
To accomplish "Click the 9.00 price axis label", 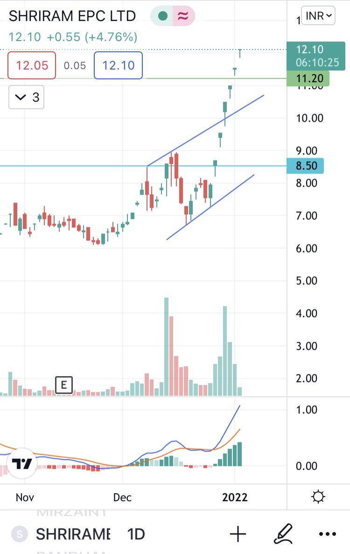I will pos(307,151).
